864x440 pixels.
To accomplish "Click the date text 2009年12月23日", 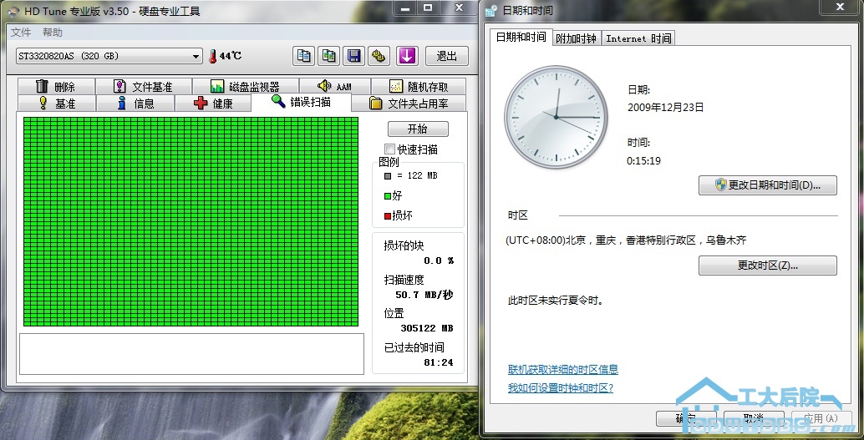I will [x=666, y=108].
